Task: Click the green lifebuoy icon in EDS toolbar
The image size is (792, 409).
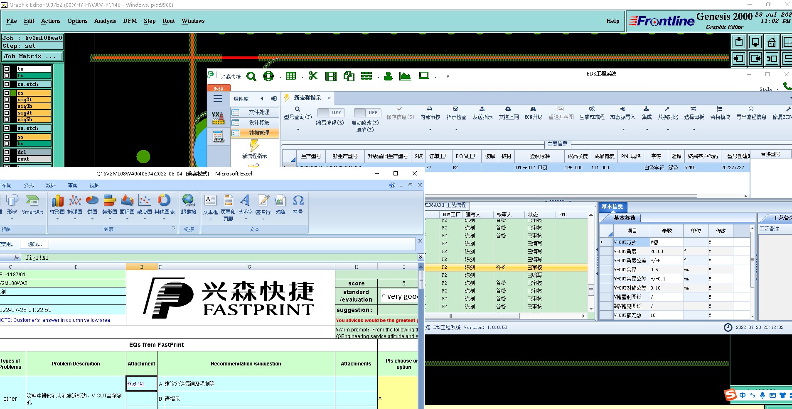Action: click(268, 76)
